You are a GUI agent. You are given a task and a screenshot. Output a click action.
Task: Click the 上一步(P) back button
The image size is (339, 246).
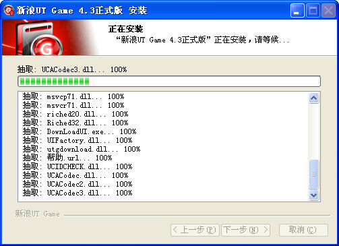tap(195, 230)
